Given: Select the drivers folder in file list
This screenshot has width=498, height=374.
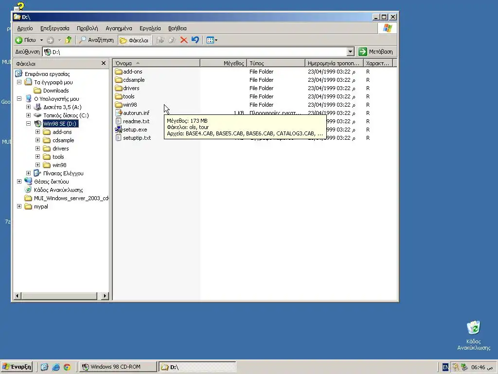Looking at the screenshot, I should [131, 88].
